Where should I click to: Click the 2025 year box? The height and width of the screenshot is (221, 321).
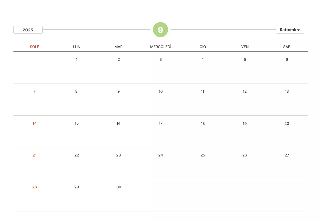pyautogui.click(x=28, y=30)
